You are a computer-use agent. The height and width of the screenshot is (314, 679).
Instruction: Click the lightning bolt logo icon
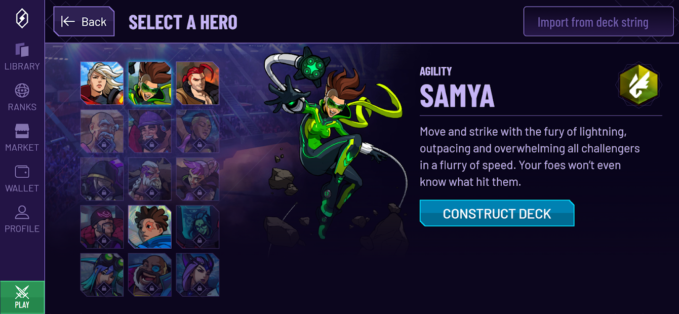pyautogui.click(x=22, y=19)
